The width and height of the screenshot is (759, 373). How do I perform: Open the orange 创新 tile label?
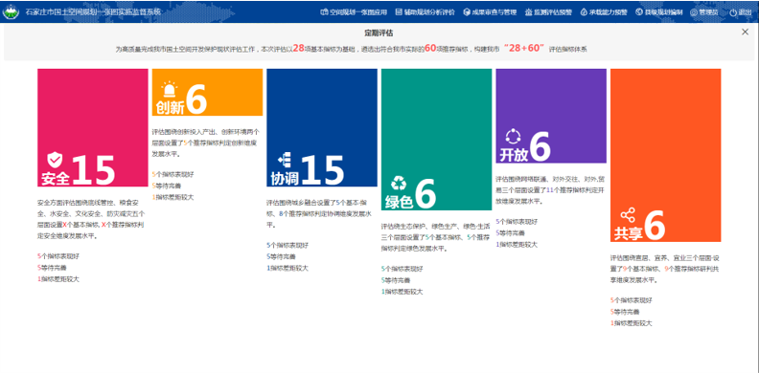(x=171, y=108)
